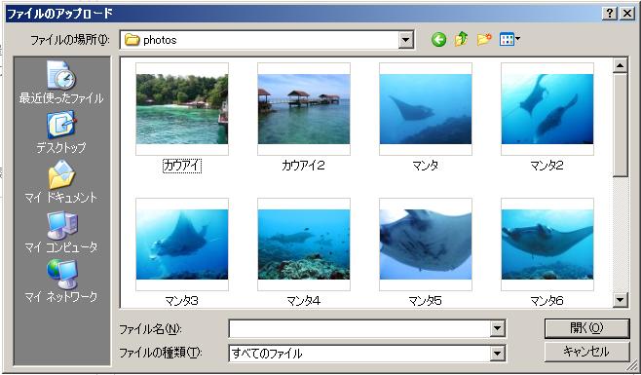Screen dimensions: 641x375
Task: Open 最近使ったファイル in sidebar
Action: click(61, 82)
